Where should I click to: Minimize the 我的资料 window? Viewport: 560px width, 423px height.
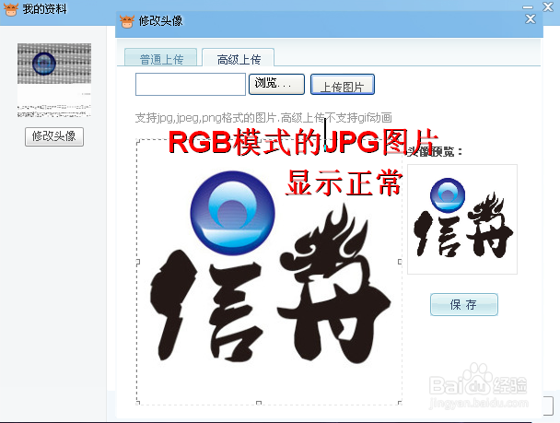click(x=528, y=7)
